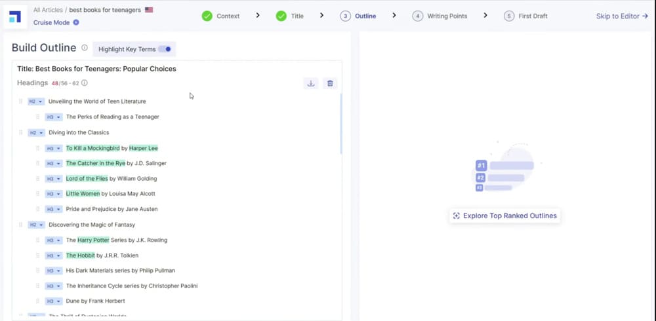Click the Headings 48/56 - 62 counter
The height and width of the screenshot is (321, 656).
pos(48,83)
